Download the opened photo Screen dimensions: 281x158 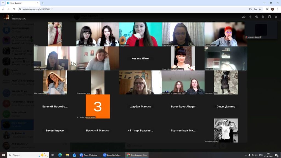click(x=250, y=17)
